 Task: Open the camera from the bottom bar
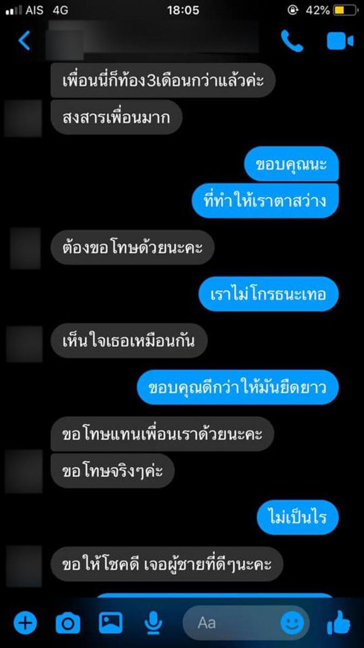(68, 624)
